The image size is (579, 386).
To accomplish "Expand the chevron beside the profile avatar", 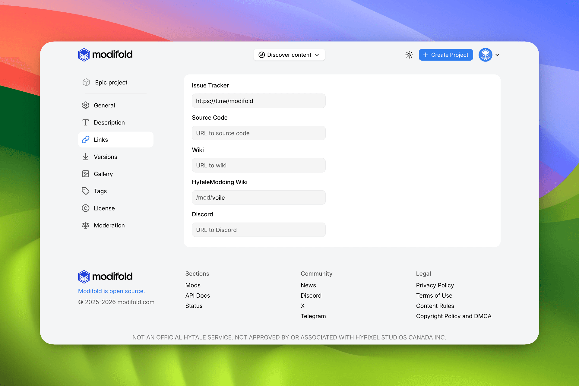I will [x=497, y=55].
